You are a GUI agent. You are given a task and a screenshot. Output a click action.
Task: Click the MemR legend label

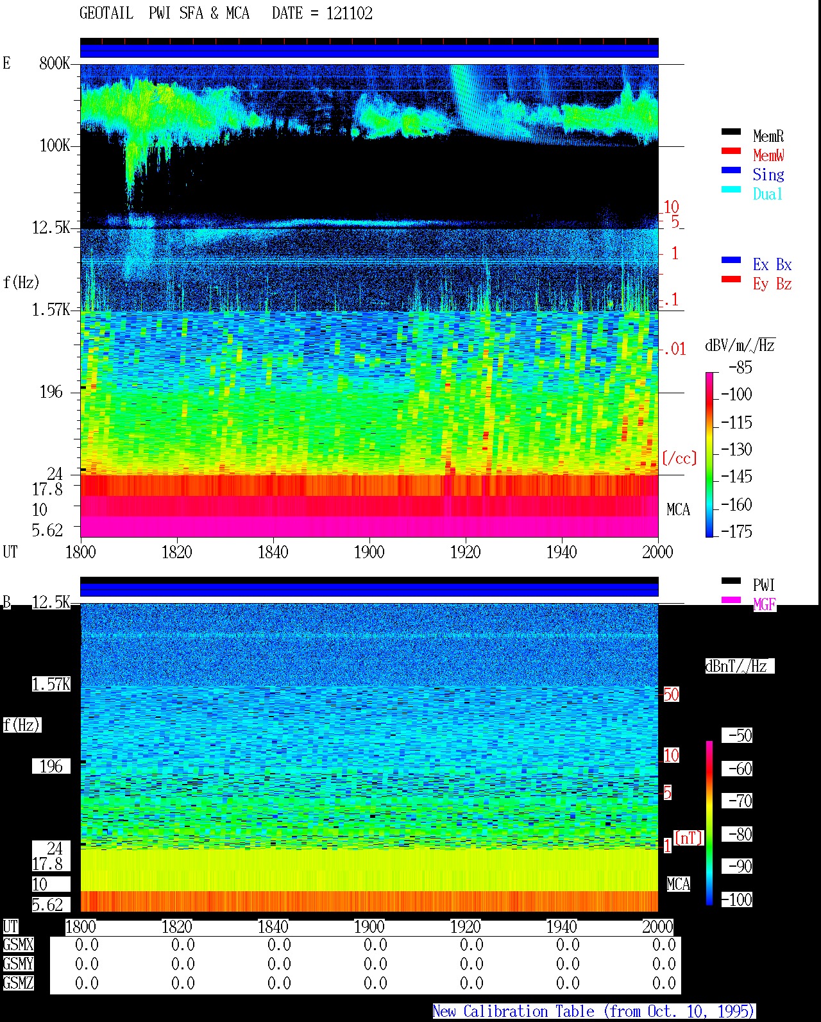point(768,136)
